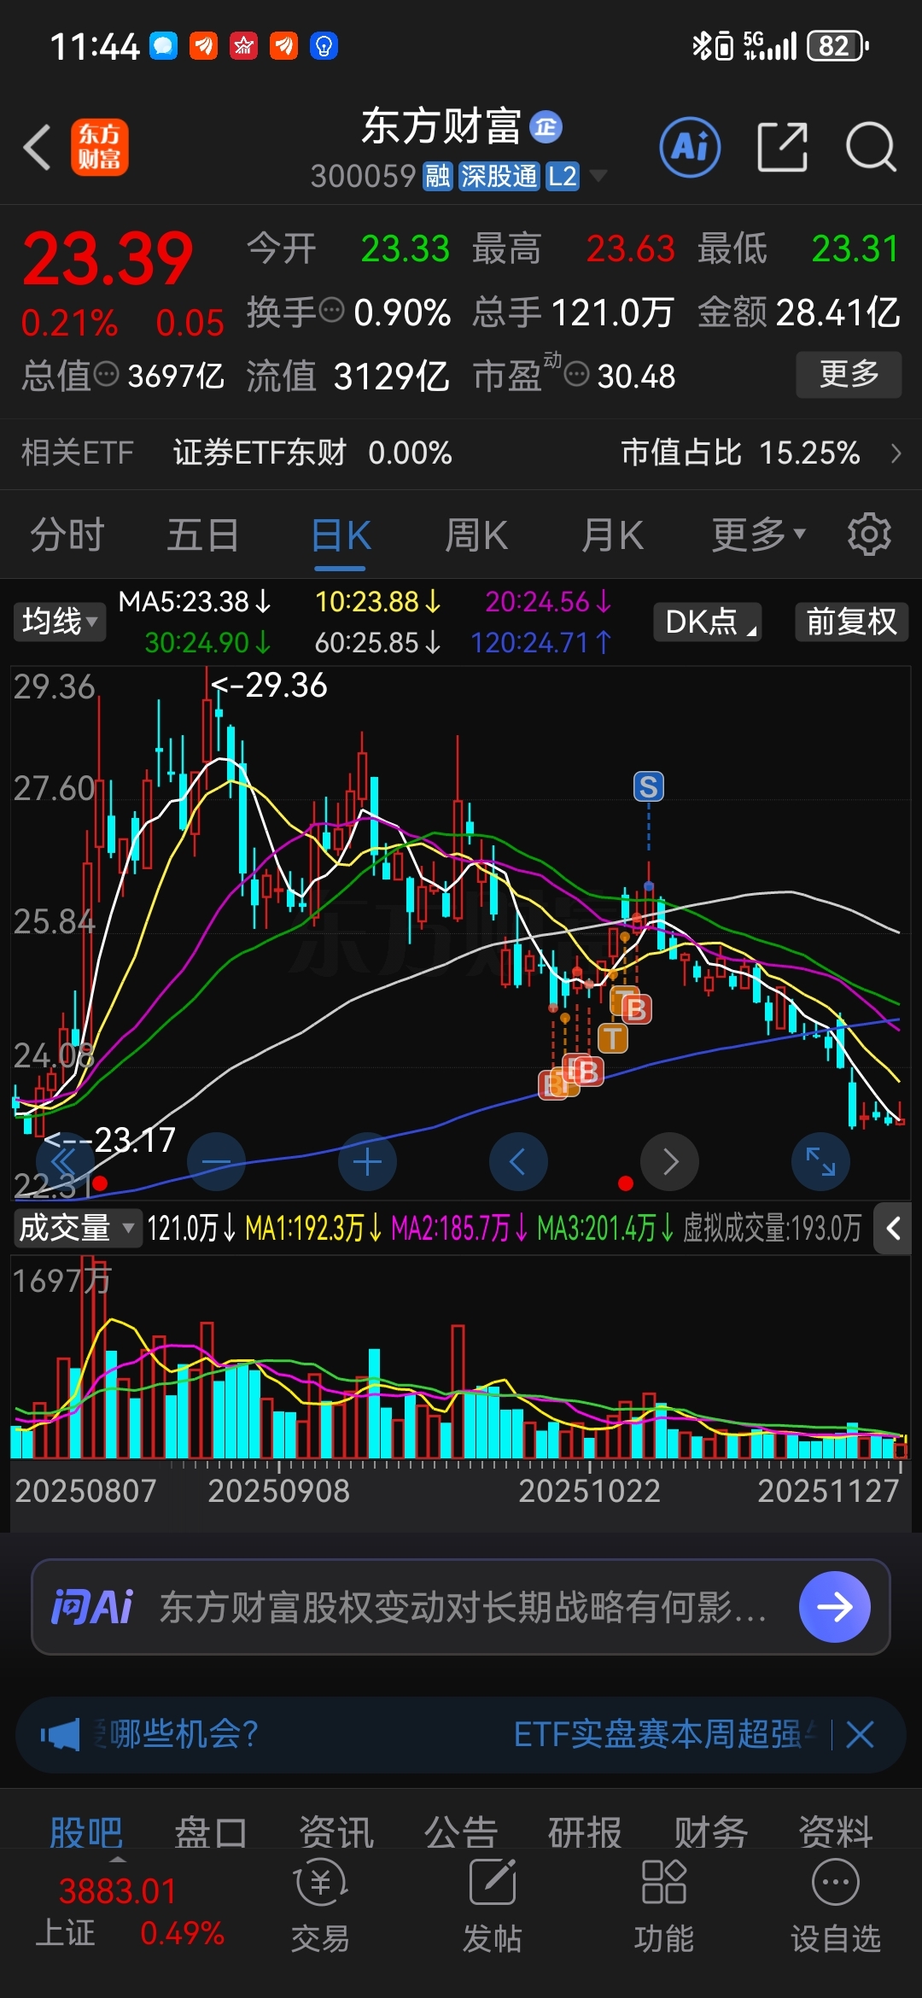Image resolution: width=922 pixels, height=1998 pixels.
Task: Tap the double-left fast rewind chart icon
Action: click(x=65, y=1161)
